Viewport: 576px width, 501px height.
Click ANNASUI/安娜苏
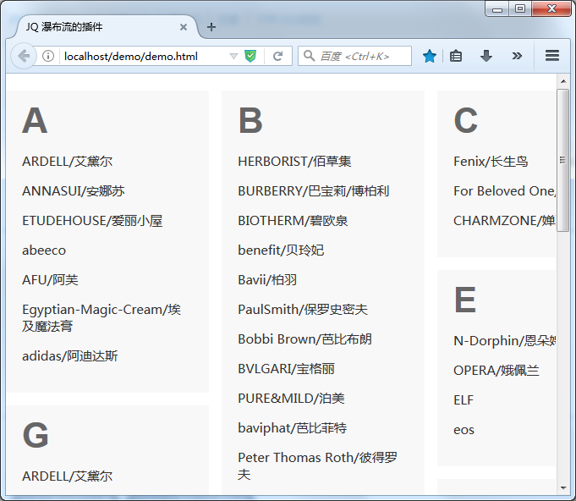click(x=74, y=191)
